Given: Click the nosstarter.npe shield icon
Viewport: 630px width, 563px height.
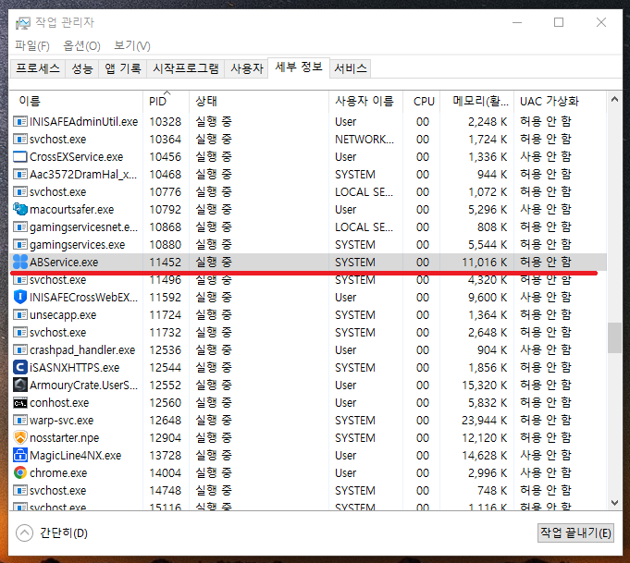Looking at the screenshot, I should pyautogui.click(x=20, y=437).
